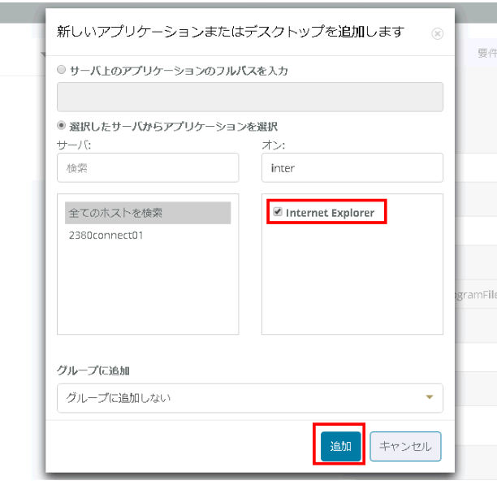This screenshot has width=497, height=485.
Task: Select the enter full application path radio button
Action: click(x=62, y=71)
